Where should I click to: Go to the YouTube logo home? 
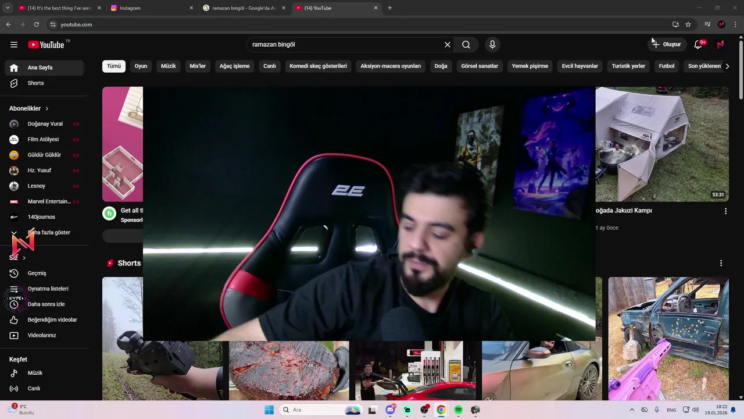click(46, 45)
